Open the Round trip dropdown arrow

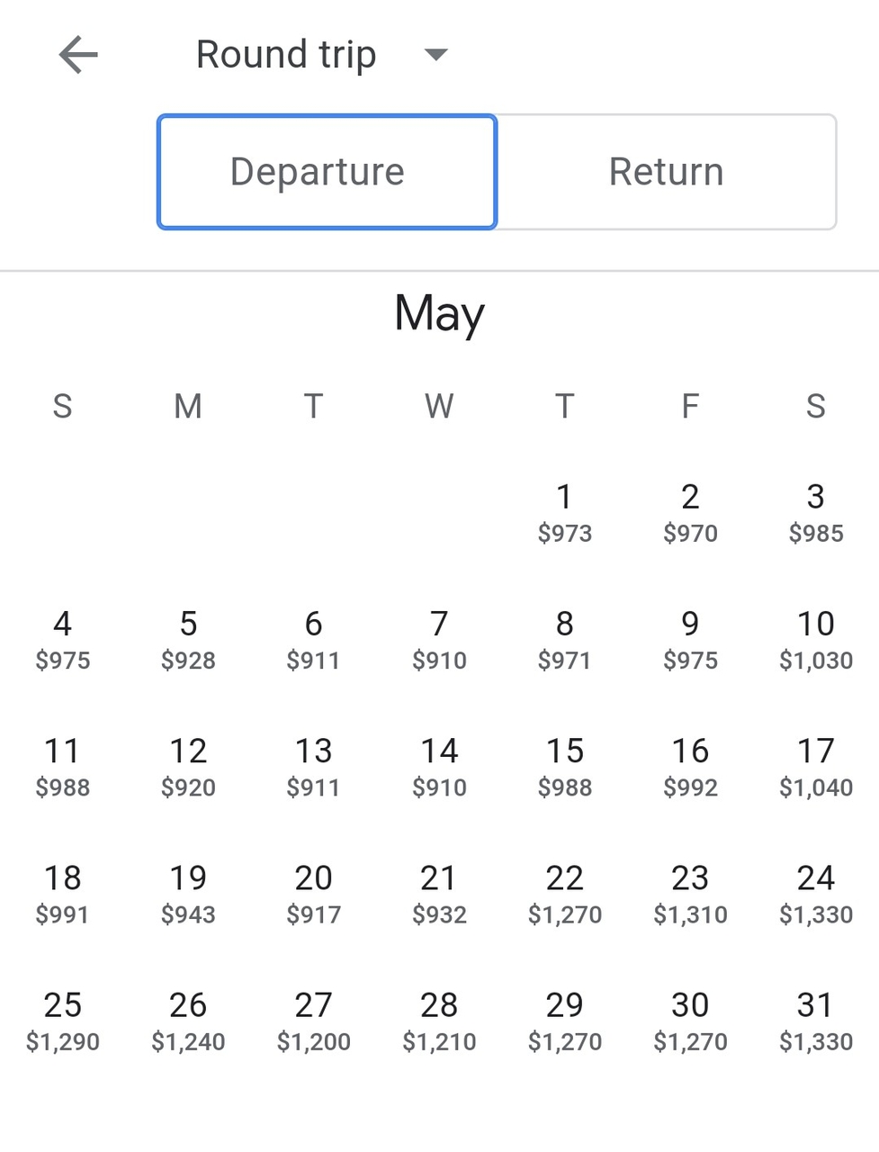pos(435,55)
